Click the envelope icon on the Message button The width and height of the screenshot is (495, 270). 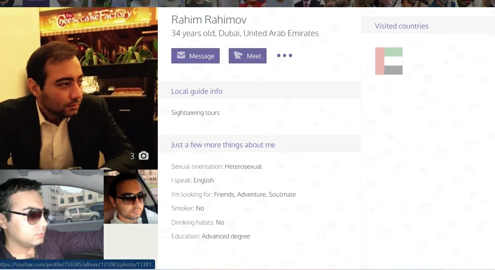(x=181, y=55)
